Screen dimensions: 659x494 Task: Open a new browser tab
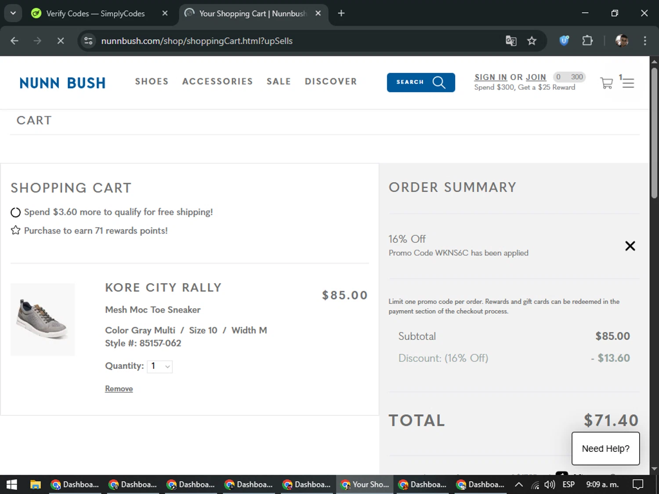click(341, 14)
